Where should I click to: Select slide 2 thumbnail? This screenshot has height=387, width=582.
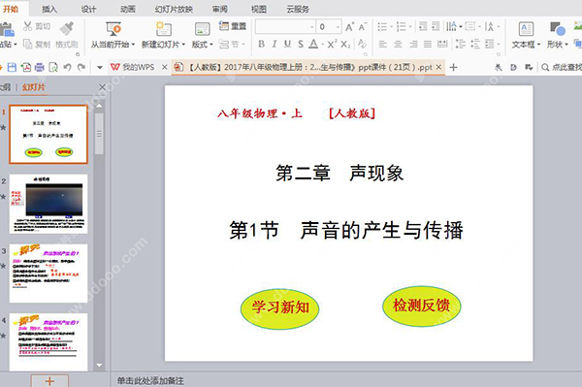pyautogui.click(x=48, y=204)
